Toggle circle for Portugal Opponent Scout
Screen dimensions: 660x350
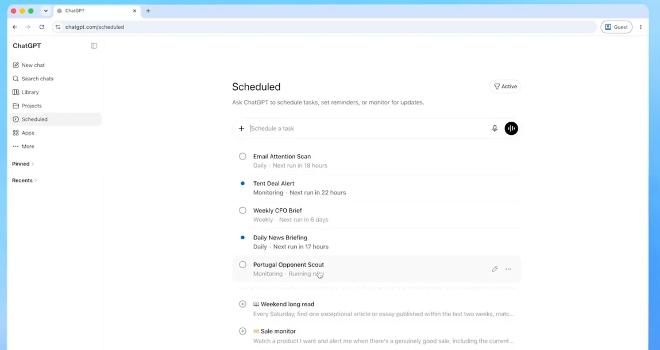(x=242, y=265)
